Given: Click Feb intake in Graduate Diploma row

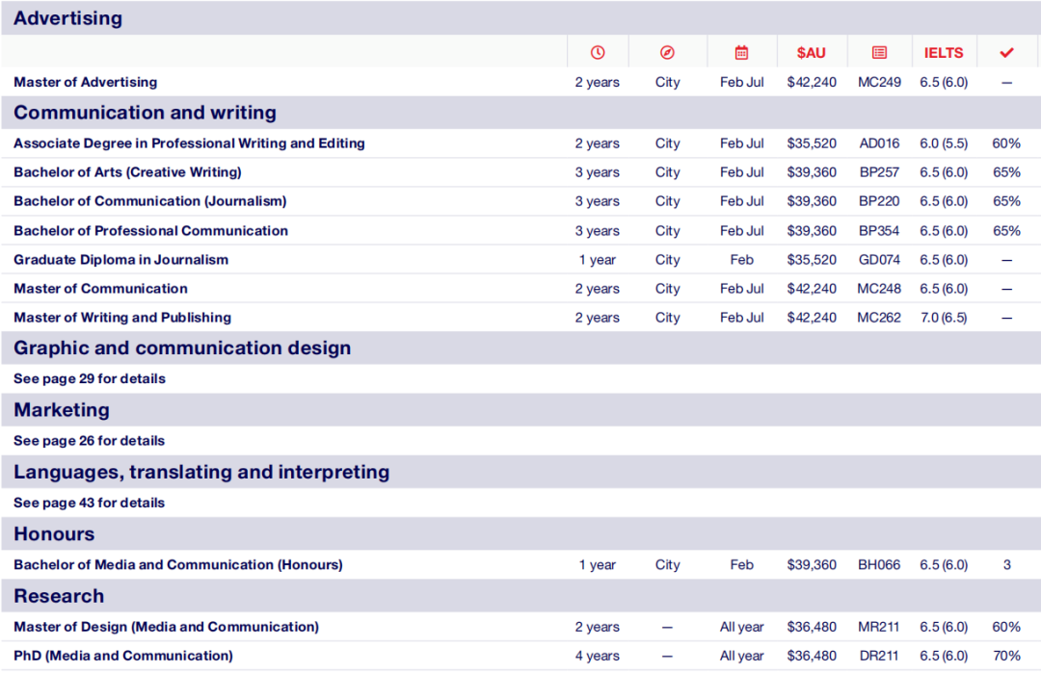Looking at the screenshot, I should coord(741,260).
